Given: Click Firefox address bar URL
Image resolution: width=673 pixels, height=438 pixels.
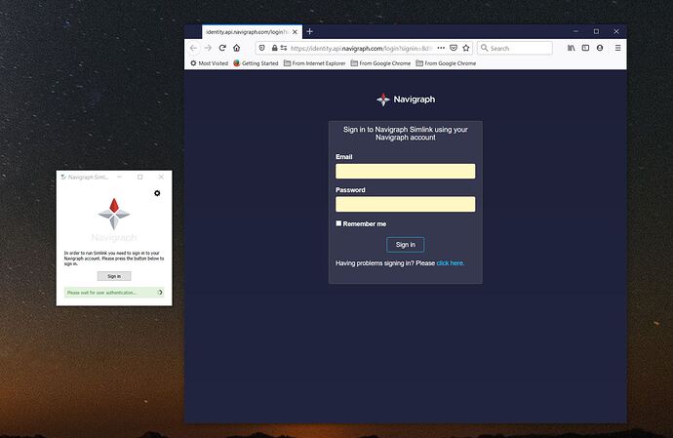Looking at the screenshot, I should (x=361, y=48).
